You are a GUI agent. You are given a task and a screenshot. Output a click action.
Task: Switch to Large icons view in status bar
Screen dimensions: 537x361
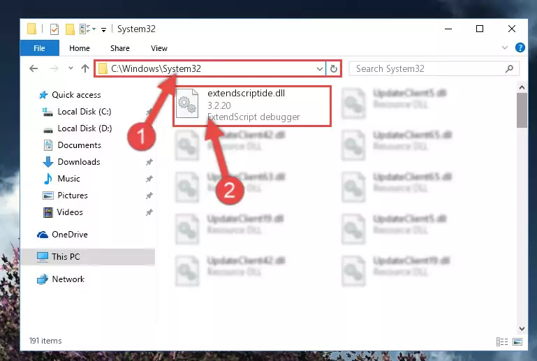517,341
